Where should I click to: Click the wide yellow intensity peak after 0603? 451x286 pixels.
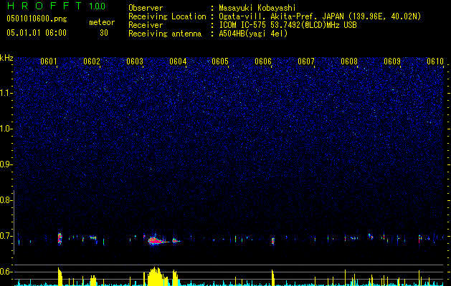click(158, 277)
